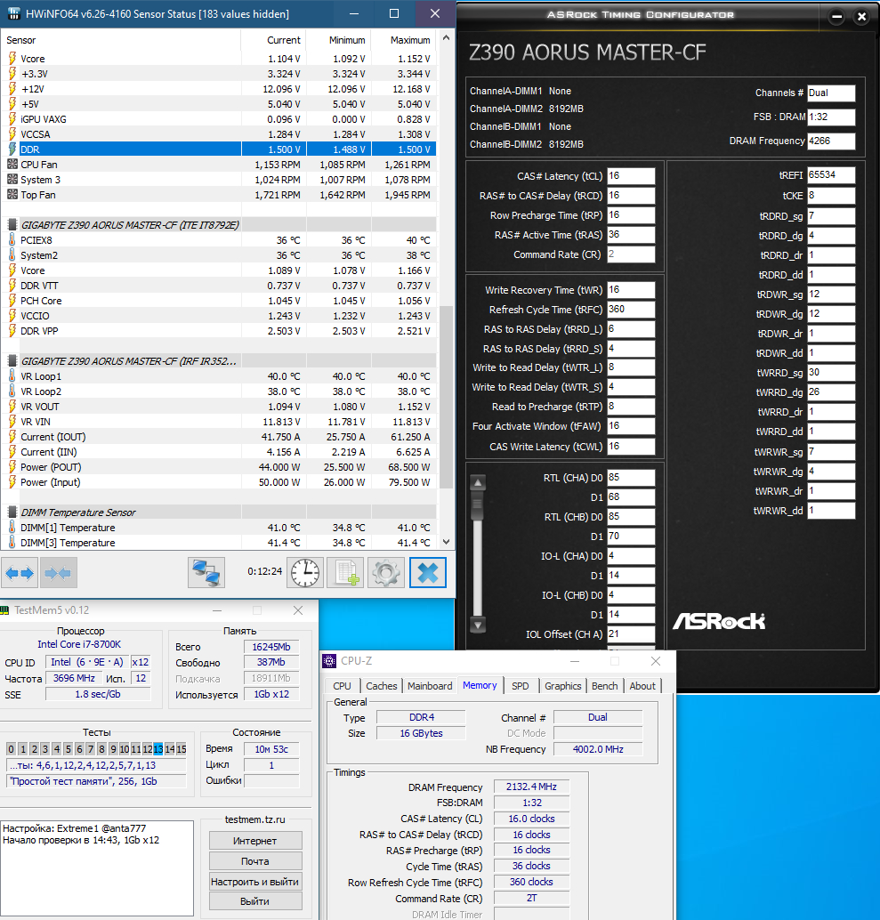The width and height of the screenshot is (880, 920).
Task: Click the Intel Core i7-8700K link in TestMem5
Action: 79,644
